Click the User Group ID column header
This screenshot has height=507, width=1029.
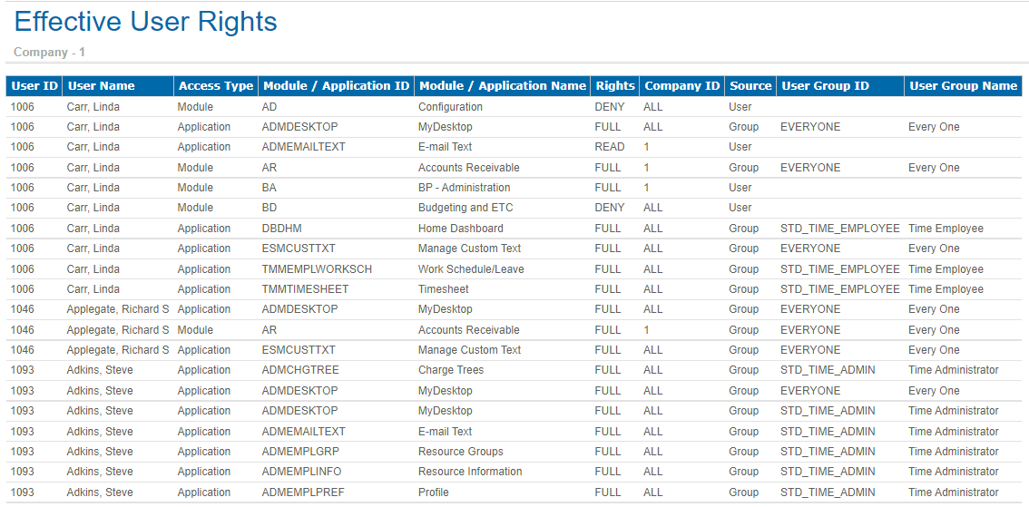825,86
